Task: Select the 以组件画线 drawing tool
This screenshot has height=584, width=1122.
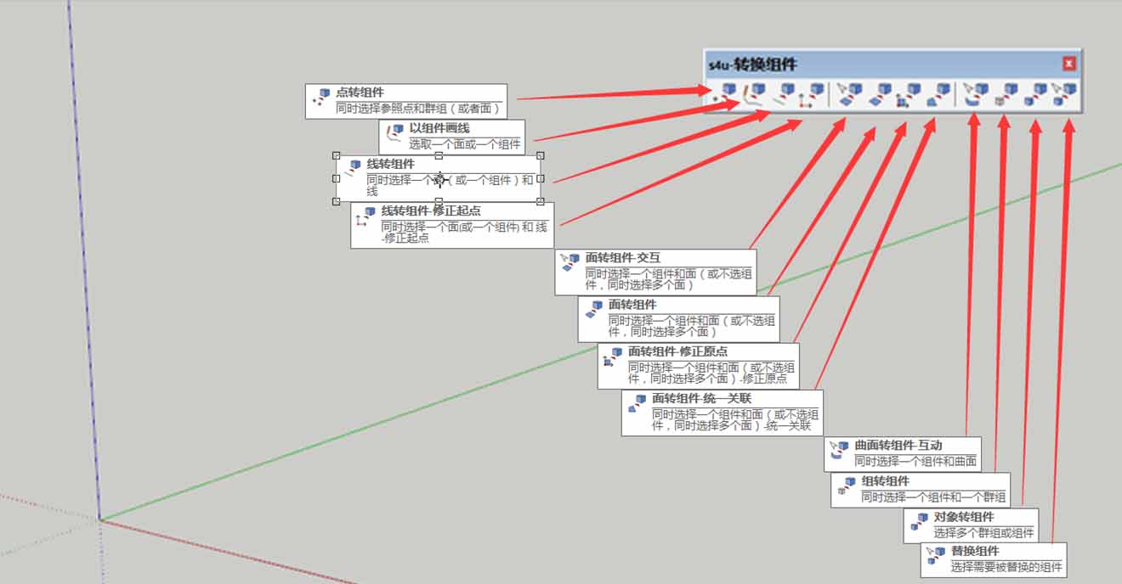Action: click(x=753, y=94)
